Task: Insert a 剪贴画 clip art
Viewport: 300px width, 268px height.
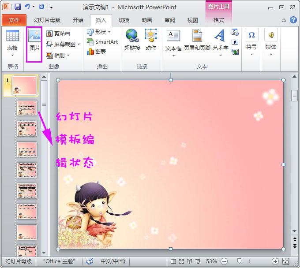Action: [58, 33]
